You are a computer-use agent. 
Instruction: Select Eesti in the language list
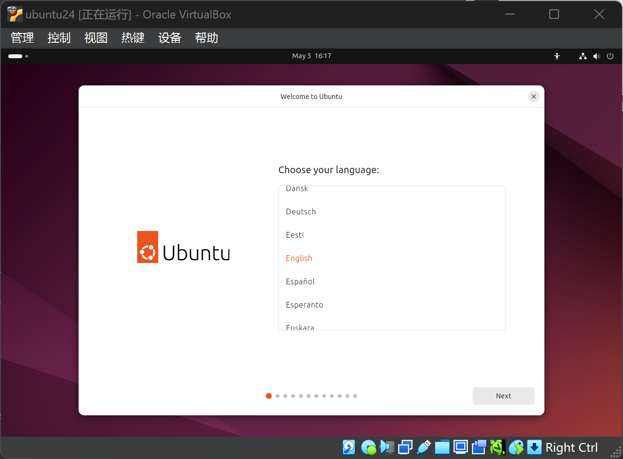coord(392,235)
